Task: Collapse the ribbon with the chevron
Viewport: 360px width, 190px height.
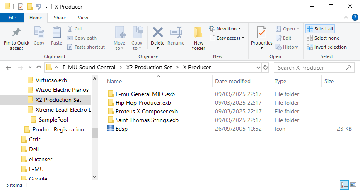Action: [x=346, y=17]
